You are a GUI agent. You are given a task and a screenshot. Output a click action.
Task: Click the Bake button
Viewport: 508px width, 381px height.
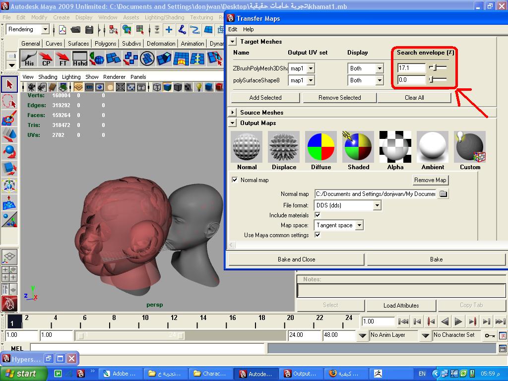(x=436, y=259)
